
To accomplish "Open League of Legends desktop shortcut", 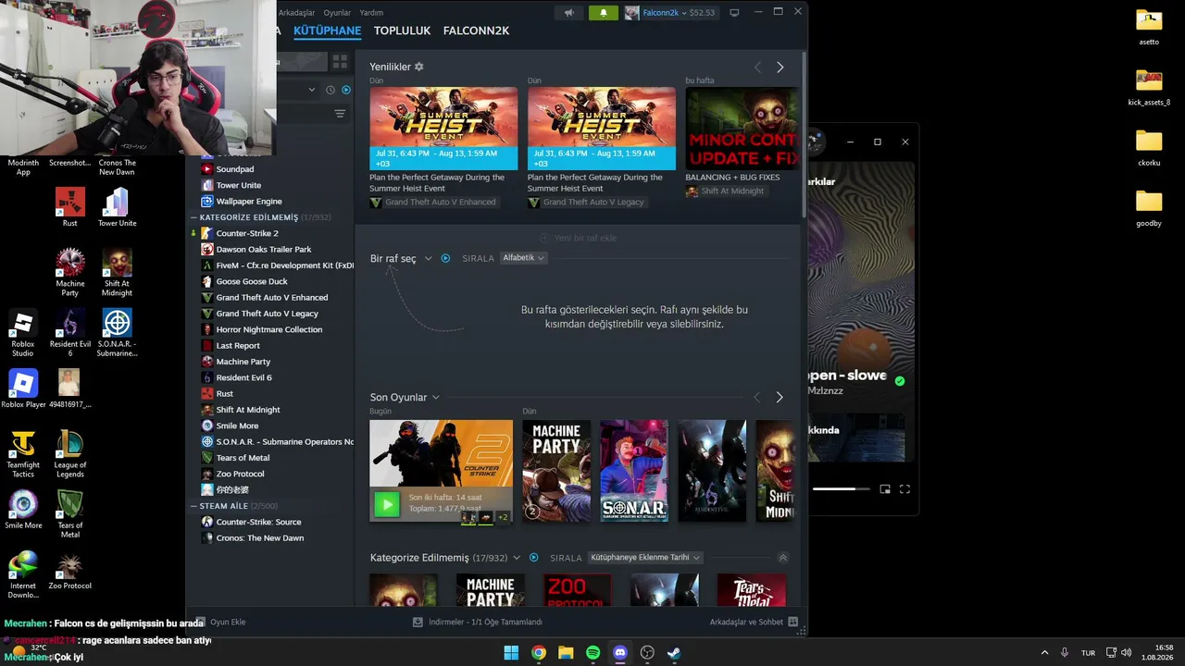I will coord(70,454).
